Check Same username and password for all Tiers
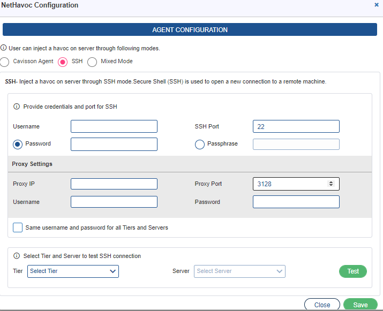Viewport: 383px width, 311px height. click(18, 227)
